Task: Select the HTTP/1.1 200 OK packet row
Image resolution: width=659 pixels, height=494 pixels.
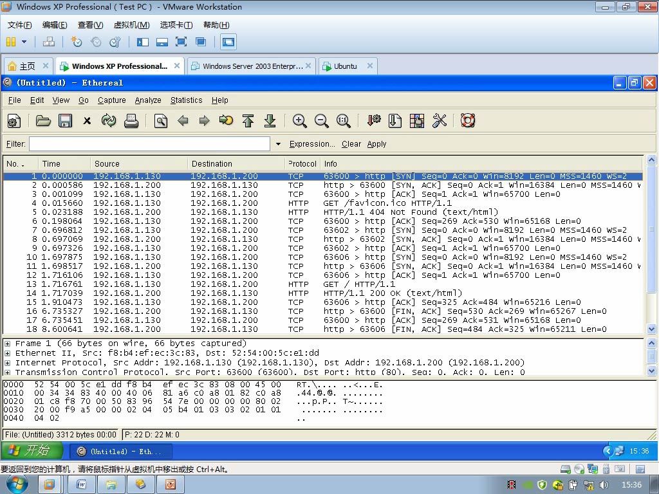Action: click(323, 293)
